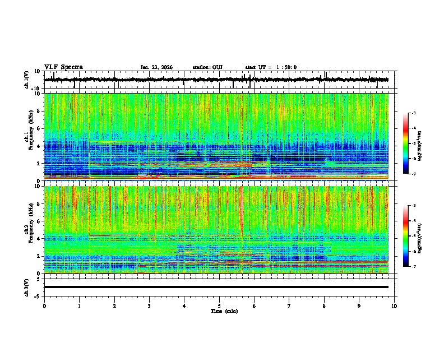Viewport: 444px width, 343px height.
Task: Click the "ch.3(V)" bottom axis label
Action: (27, 288)
